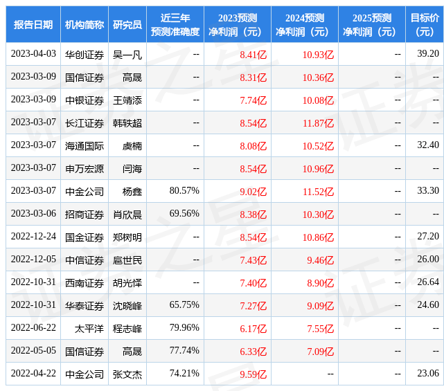Viewport: 444px width, 391px height.
Task: Click the 9.02亿 forecast value
Action: [x=253, y=192]
